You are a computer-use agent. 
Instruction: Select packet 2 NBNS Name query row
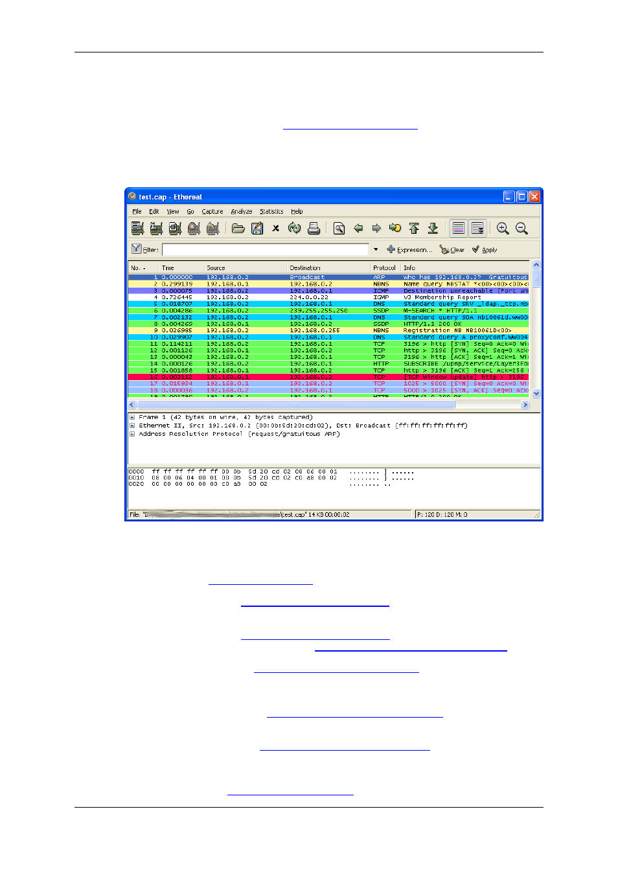(x=328, y=284)
